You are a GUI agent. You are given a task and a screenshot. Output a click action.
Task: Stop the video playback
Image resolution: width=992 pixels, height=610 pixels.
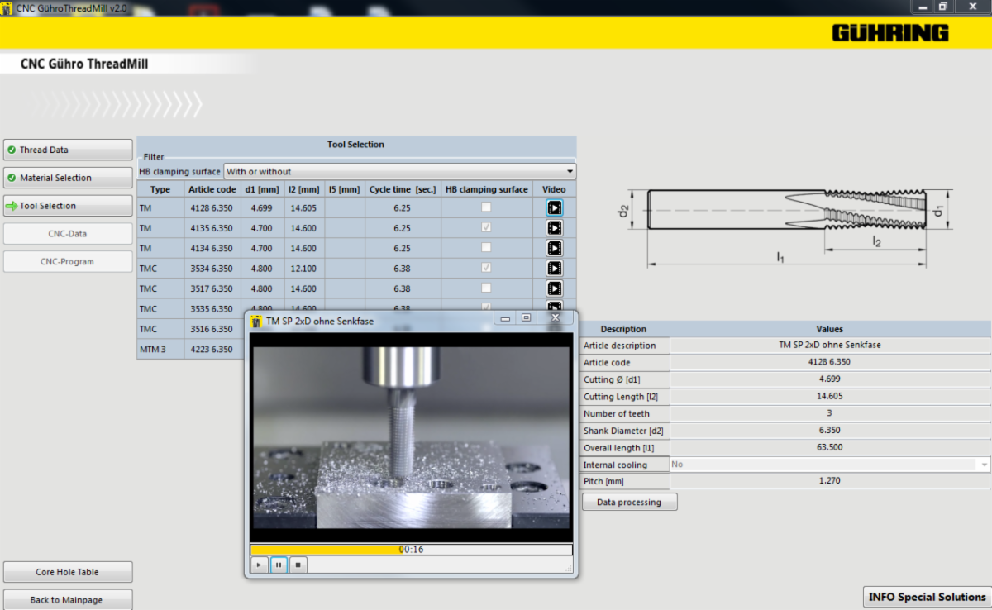298,565
